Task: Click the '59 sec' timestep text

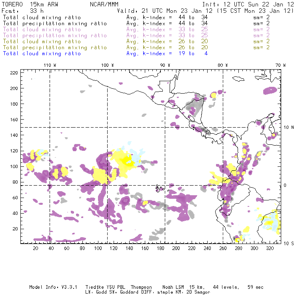Action: (x=256, y=287)
